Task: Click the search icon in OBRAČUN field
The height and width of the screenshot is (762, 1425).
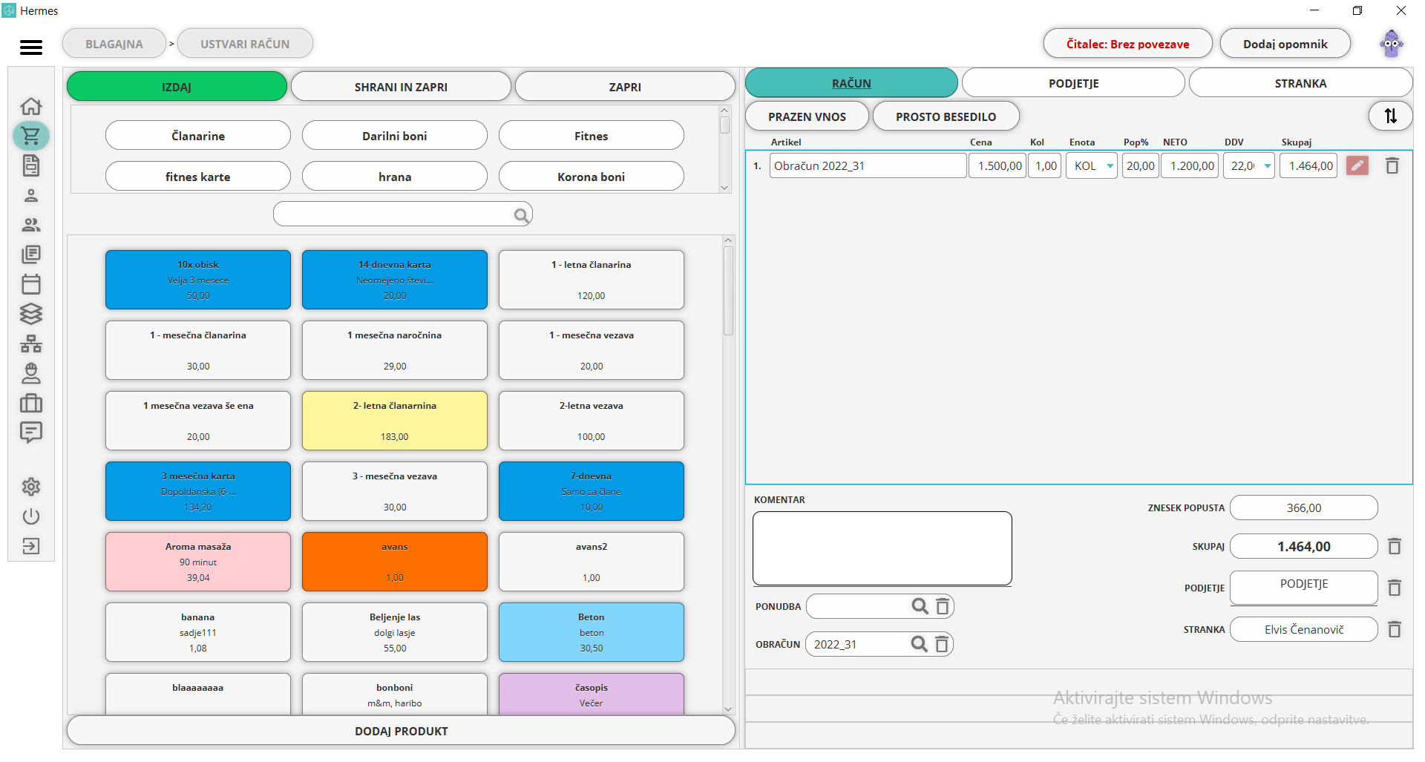Action: point(919,644)
